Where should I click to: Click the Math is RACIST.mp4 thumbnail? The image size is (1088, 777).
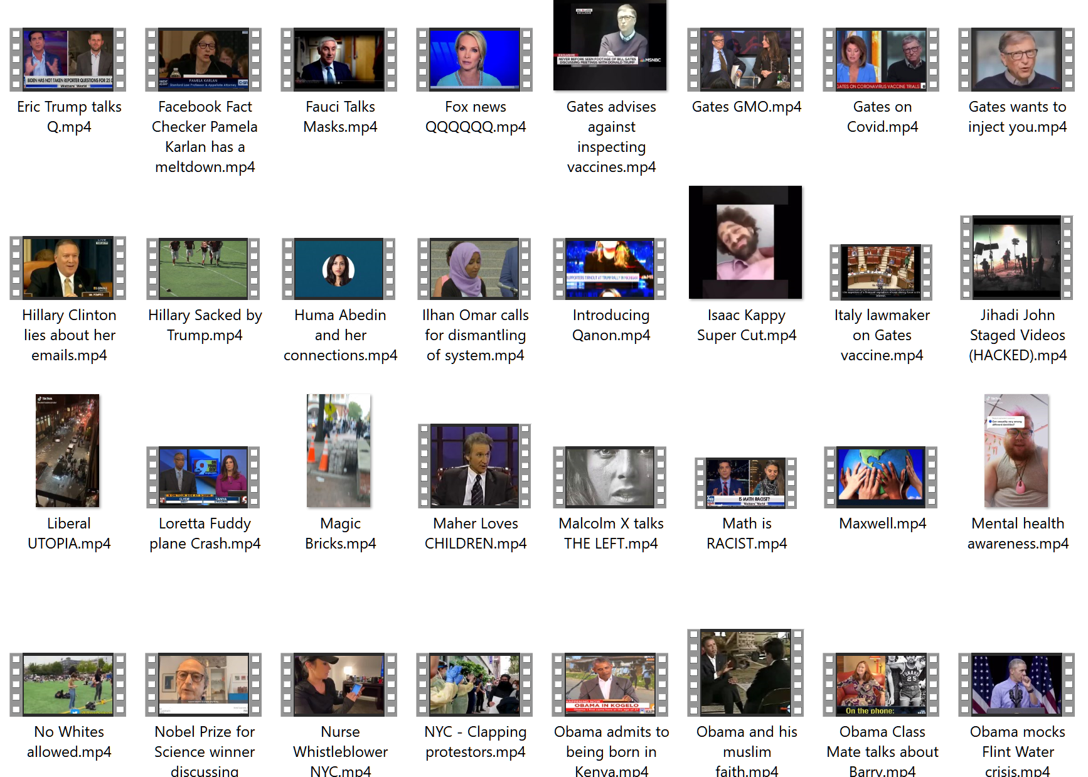pyautogui.click(x=746, y=483)
